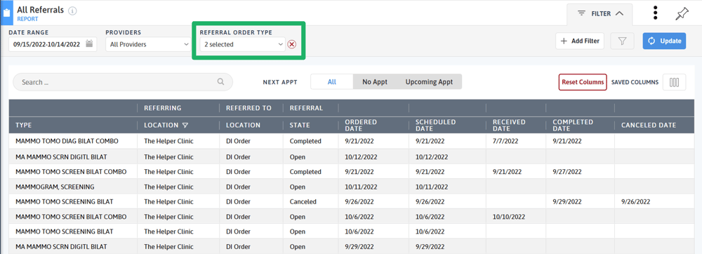Click the Update button
The height and width of the screenshot is (254, 702).
point(664,41)
